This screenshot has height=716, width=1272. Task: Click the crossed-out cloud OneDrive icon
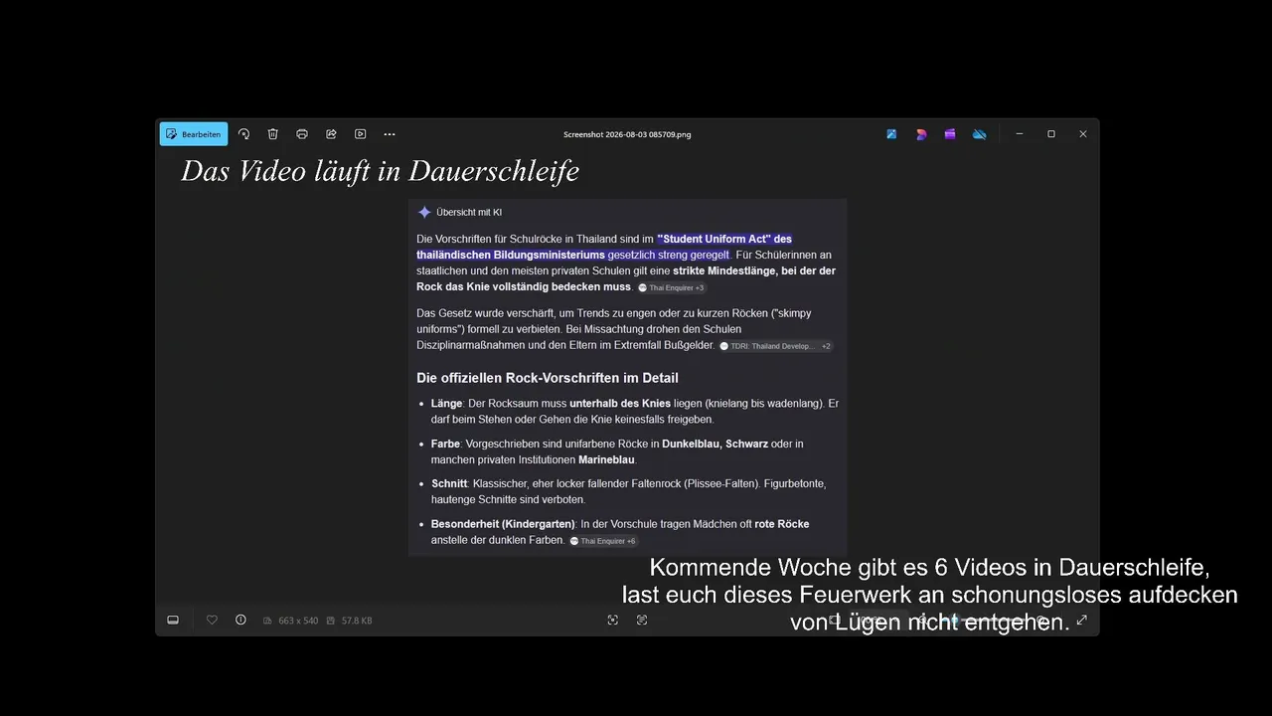(979, 134)
